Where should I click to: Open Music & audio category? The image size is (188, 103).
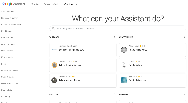[x=8, y=77]
